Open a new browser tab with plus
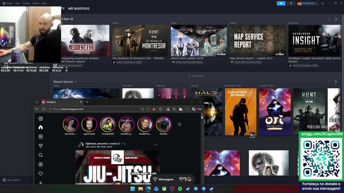Screen dimensions: 344x193 pyautogui.click(x=87, y=102)
